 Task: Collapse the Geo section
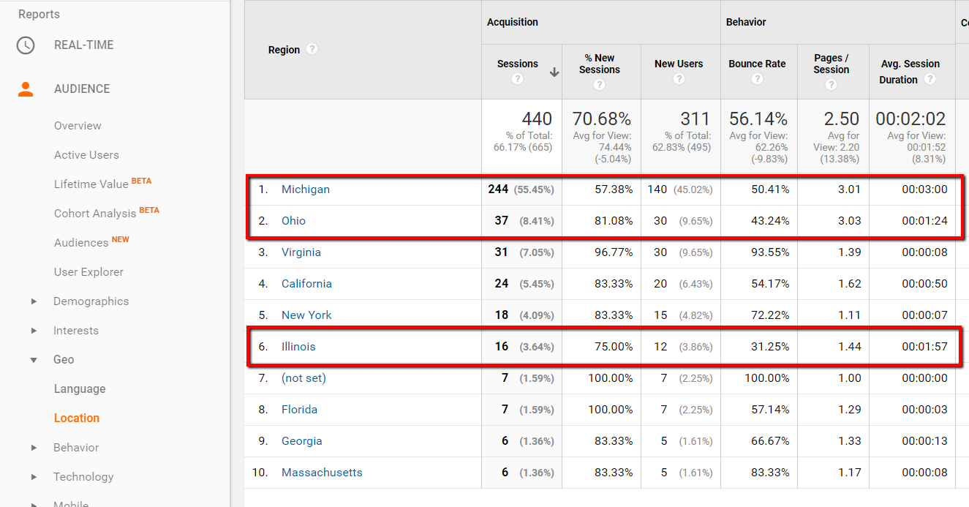pos(34,360)
